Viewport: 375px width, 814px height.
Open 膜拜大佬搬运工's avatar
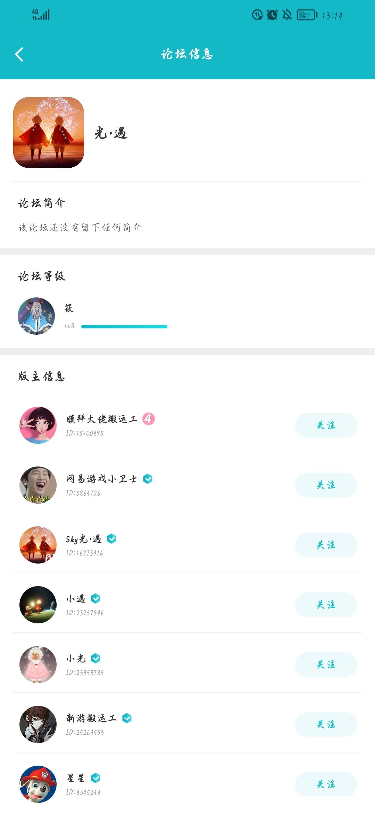pos(38,425)
